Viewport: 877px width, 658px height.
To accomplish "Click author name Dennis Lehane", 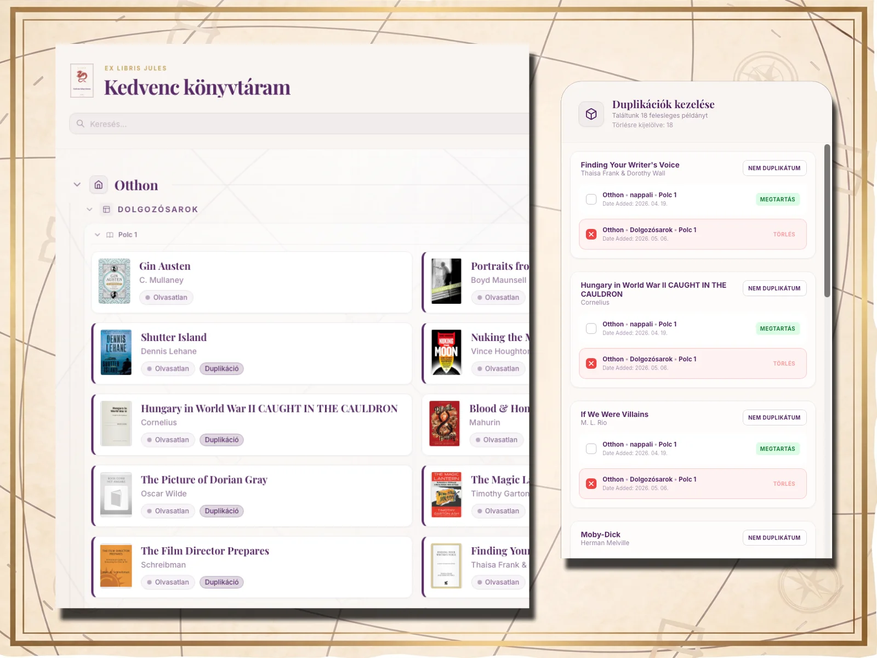I will point(169,351).
